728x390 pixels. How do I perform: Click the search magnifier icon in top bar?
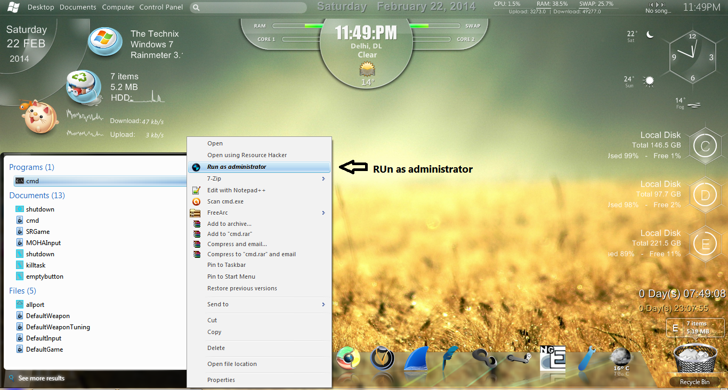click(x=196, y=7)
